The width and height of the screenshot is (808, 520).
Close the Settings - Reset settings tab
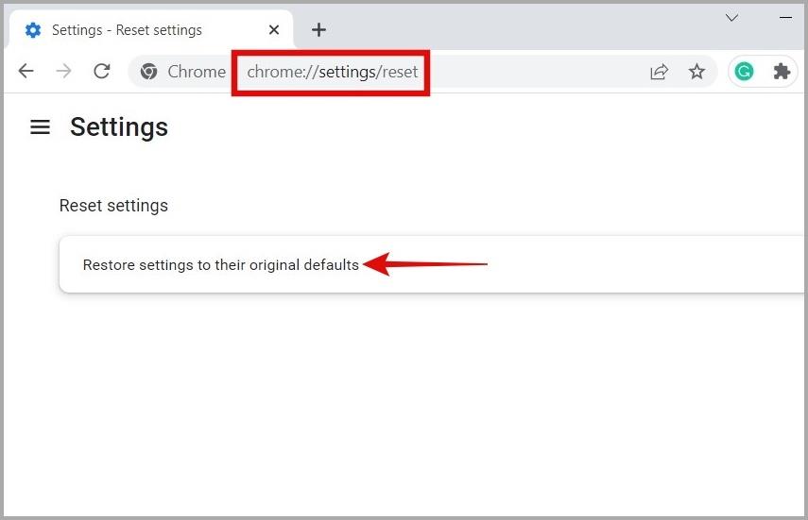click(x=274, y=30)
